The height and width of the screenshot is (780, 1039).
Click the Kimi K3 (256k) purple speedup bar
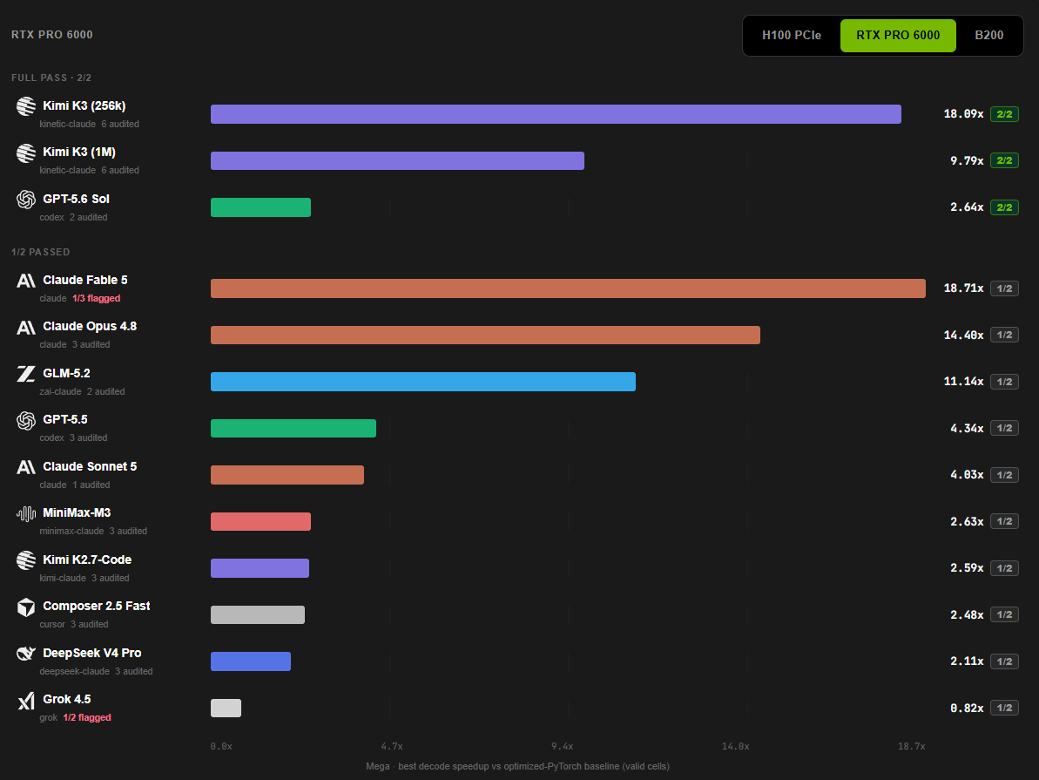(x=556, y=114)
